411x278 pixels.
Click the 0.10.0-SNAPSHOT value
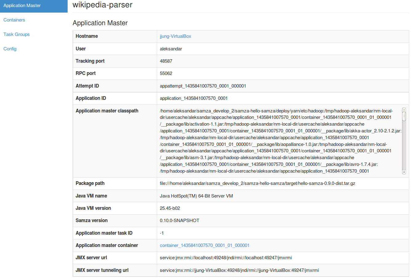(180, 221)
